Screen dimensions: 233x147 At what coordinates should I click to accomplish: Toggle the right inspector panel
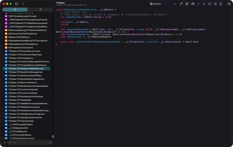point(229,4)
